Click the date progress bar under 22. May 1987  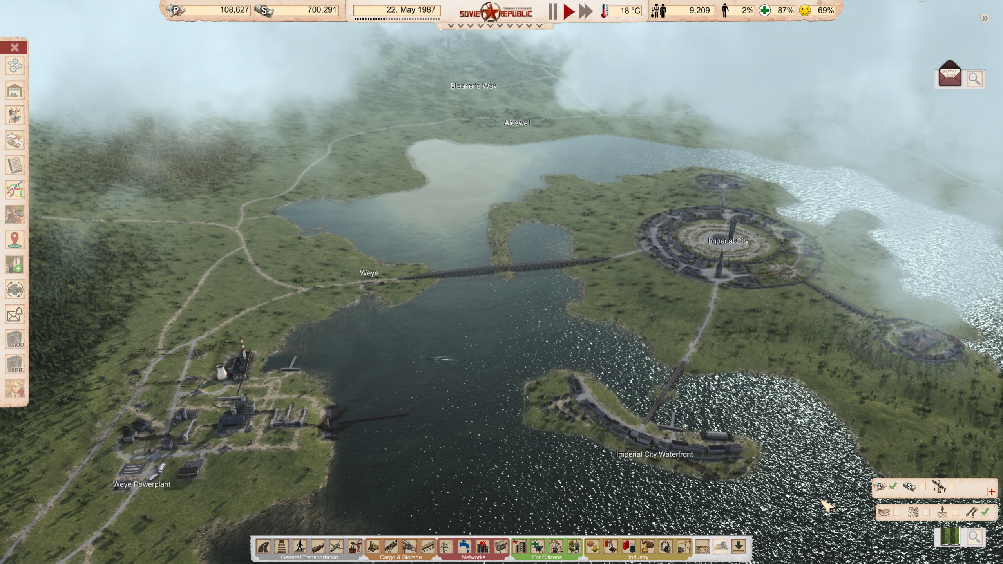pyautogui.click(x=397, y=18)
